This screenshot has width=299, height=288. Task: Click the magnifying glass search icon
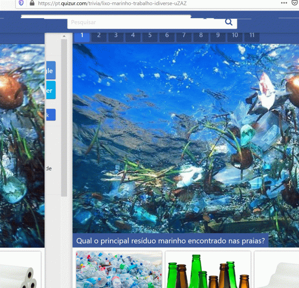click(x=229, y=22)
